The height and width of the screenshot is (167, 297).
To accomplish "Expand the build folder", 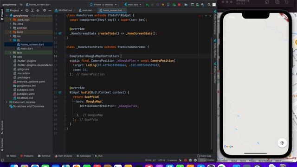I will [10, 32].
